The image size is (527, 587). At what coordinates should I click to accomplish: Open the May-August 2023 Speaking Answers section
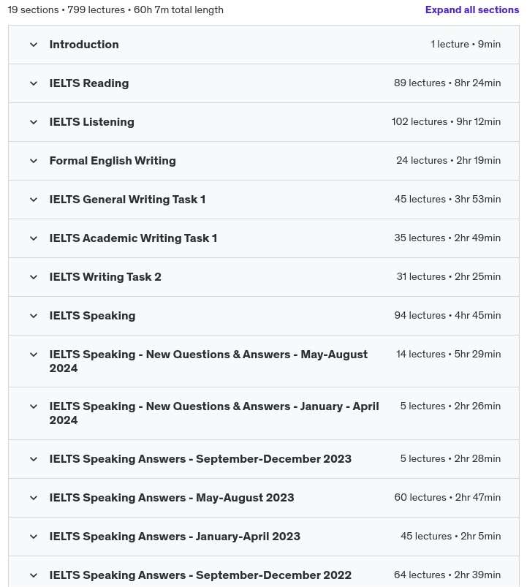[34, 498]
